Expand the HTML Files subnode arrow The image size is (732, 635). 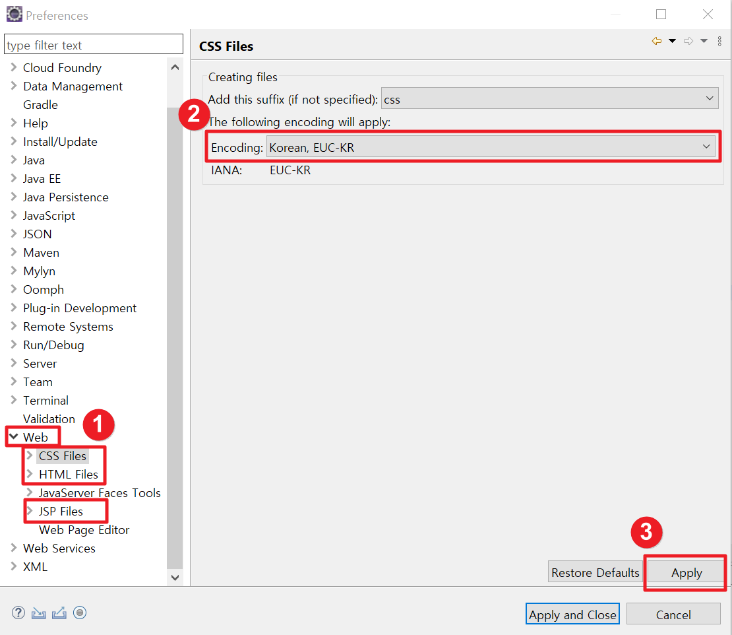(x=30, y=474)
